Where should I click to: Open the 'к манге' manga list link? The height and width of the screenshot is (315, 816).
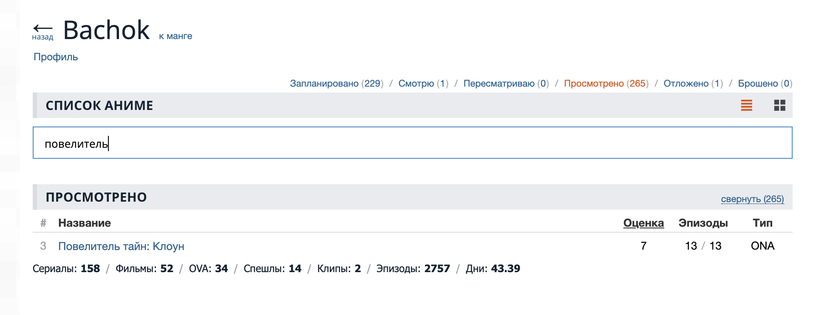(x=176, y=36)
